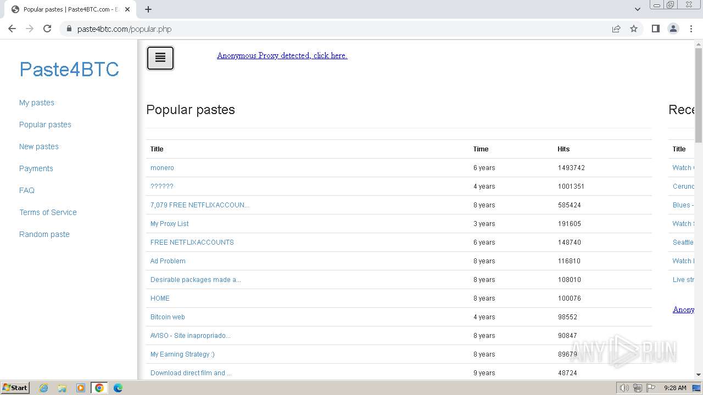Bookmark this page with the star icon
The height and width of the screenshot is (395, 703).
coord(634,29)
